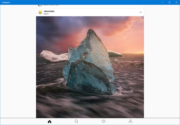
Task: Open the Search magnifier tab
Action: tap(76, 121)
